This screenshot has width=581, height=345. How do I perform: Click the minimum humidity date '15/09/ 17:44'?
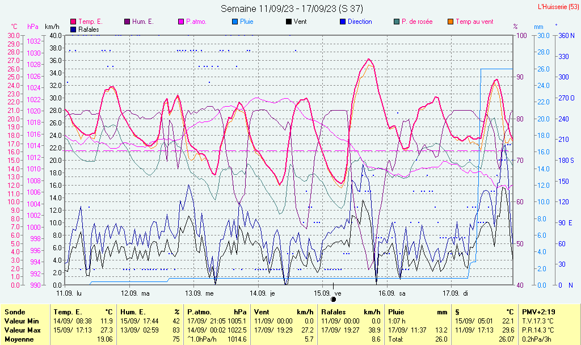[x=140, y=321]
